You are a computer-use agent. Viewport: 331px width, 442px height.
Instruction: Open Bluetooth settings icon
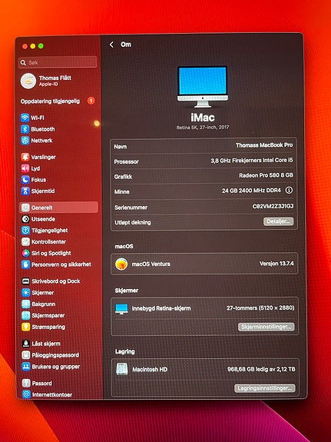click(25, 129)
